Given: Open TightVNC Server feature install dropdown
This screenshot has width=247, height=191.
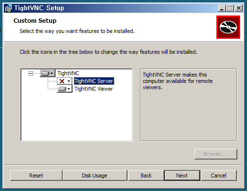Looking at the screenshot, I should click(64, 81).
